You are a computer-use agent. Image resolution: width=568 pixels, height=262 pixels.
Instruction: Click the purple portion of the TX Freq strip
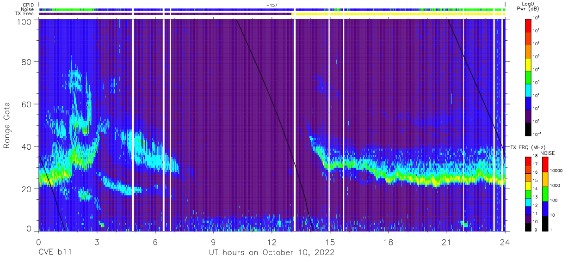[x=166, y=14]
